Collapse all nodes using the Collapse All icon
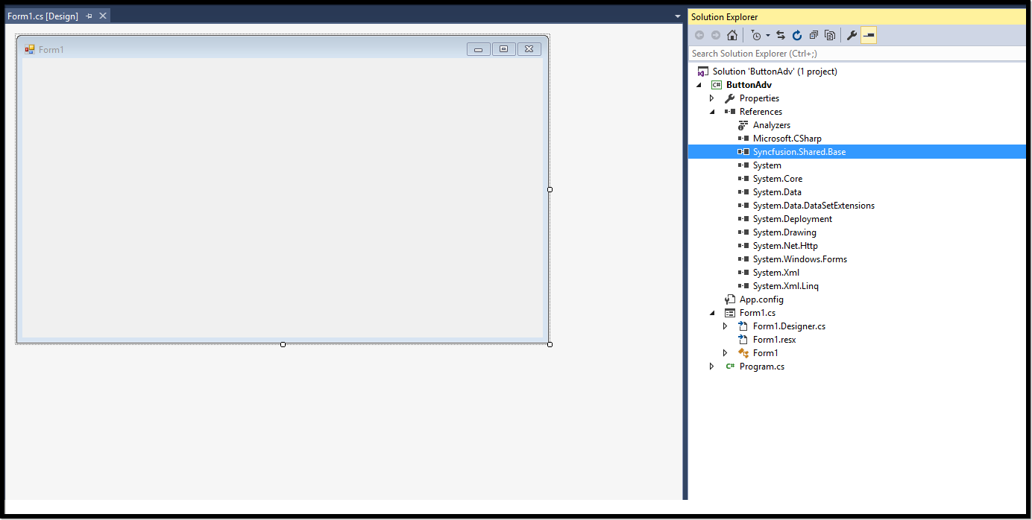 click(x=814, y=34)
